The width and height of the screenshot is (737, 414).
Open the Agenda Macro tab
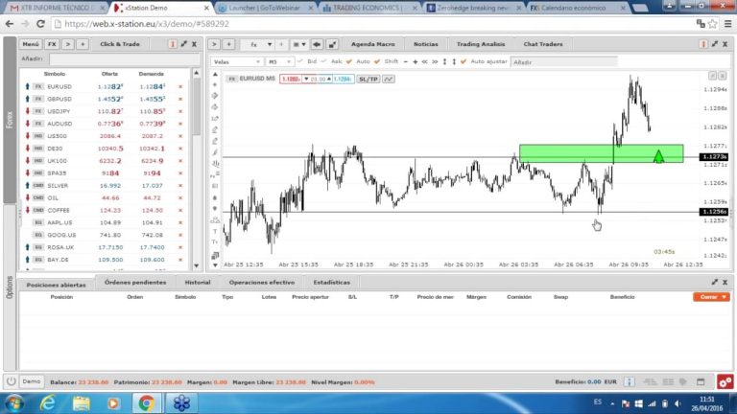coord(372,44)
